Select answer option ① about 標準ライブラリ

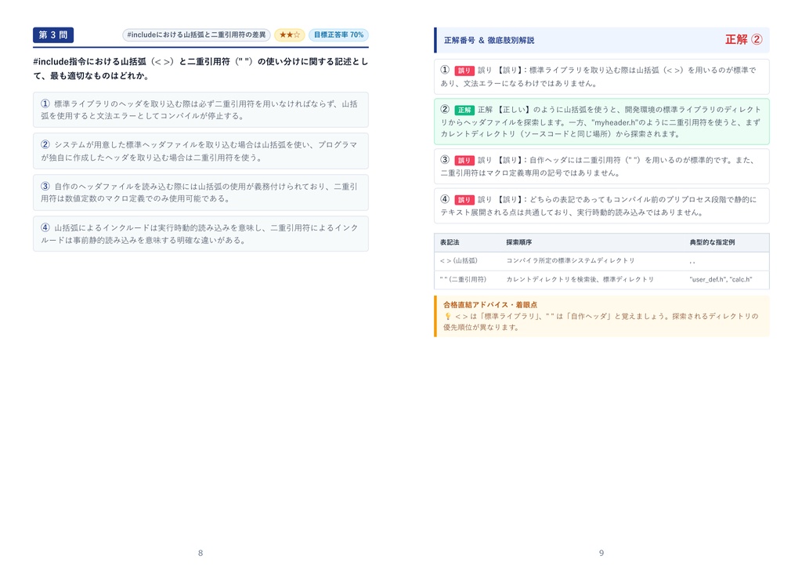click(200, 110)
